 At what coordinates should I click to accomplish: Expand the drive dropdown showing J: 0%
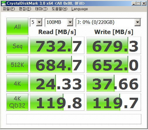click(137, 22)
